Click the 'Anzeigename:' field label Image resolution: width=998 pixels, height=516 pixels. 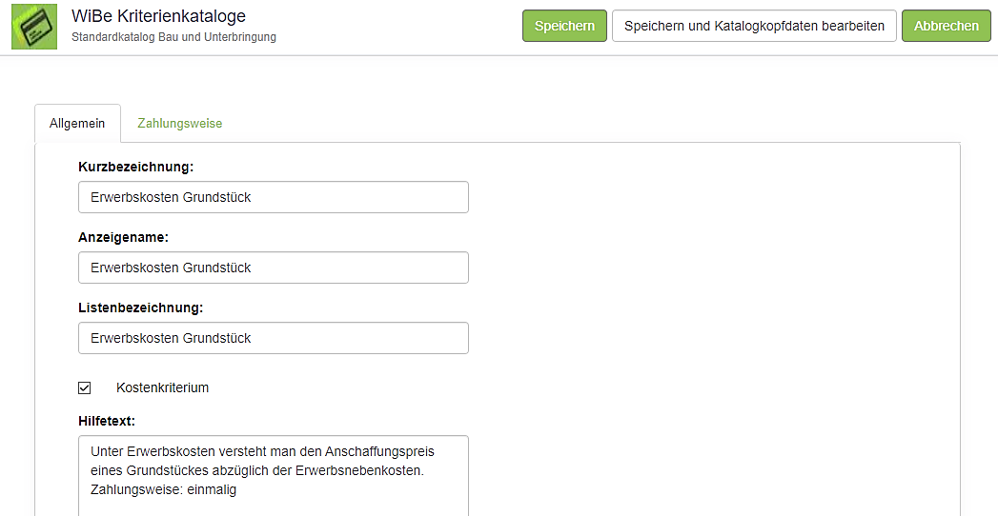[123, 237]
